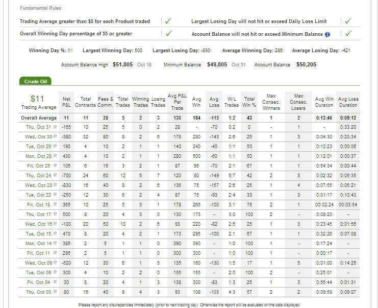Click the info icon beside Minimum Balance rule
The width and height of the screenshot is (378, 308).
tap(327, 35)
